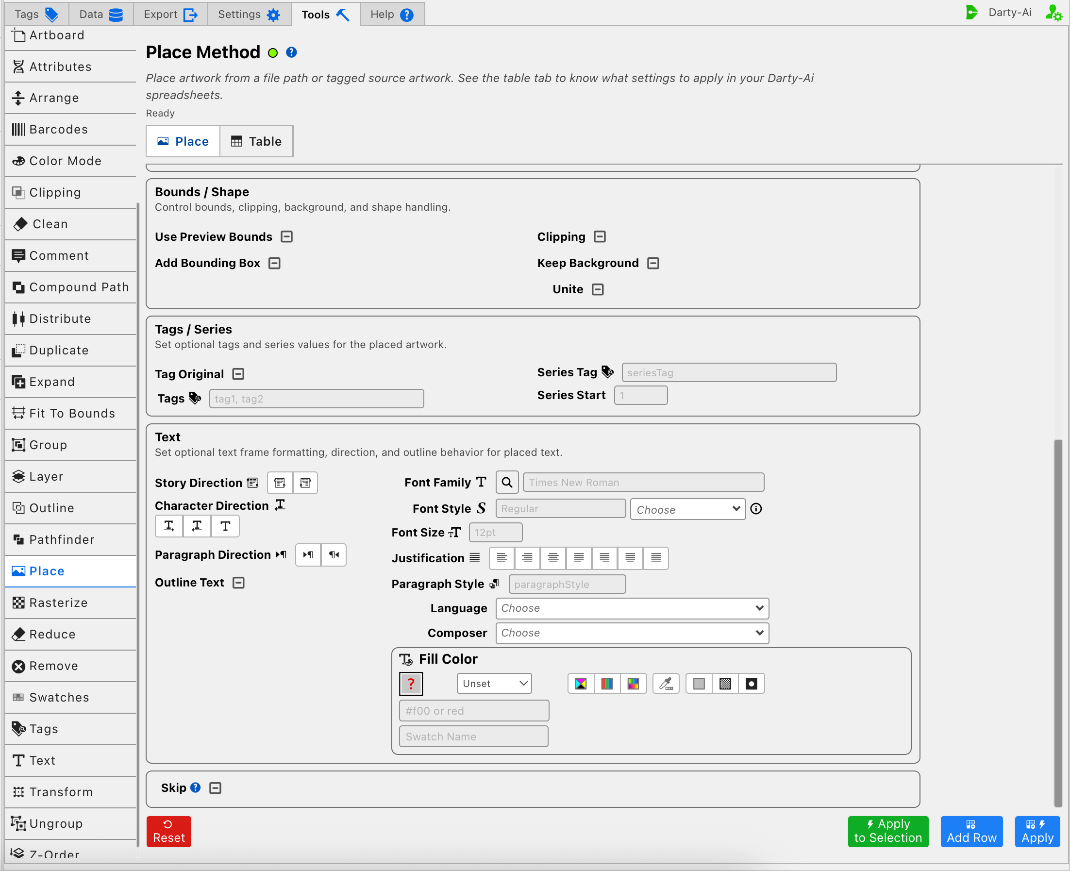Screen dimensions: 1070x871
Task: Select the RGB color bars swatch
Action: 607,684
